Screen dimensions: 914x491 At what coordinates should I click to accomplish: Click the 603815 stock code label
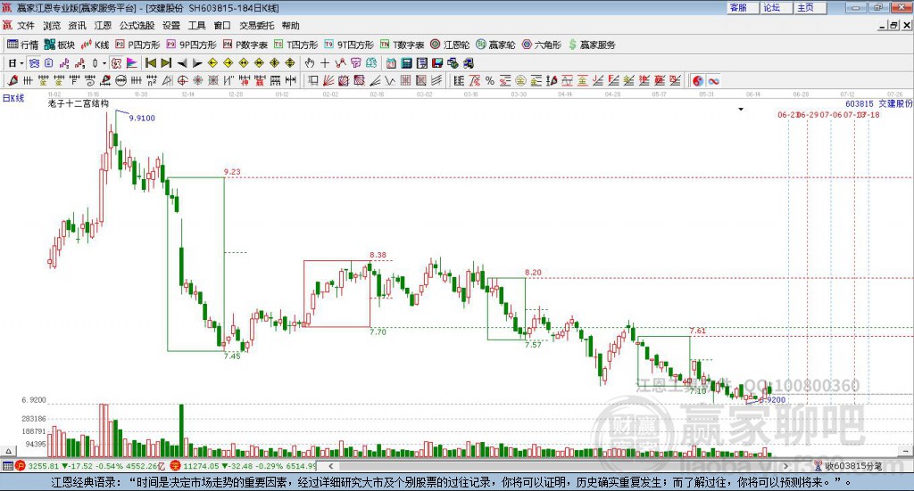tap(860, 103)
